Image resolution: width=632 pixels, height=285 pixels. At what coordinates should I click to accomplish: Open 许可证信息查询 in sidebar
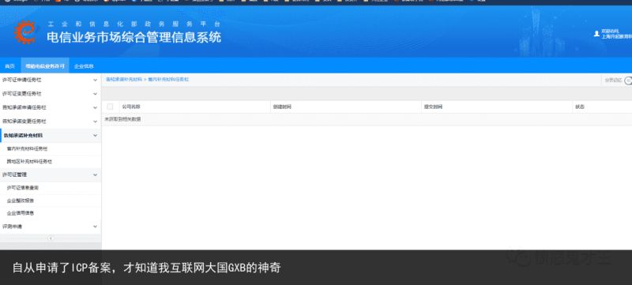(x=23, y=188)
